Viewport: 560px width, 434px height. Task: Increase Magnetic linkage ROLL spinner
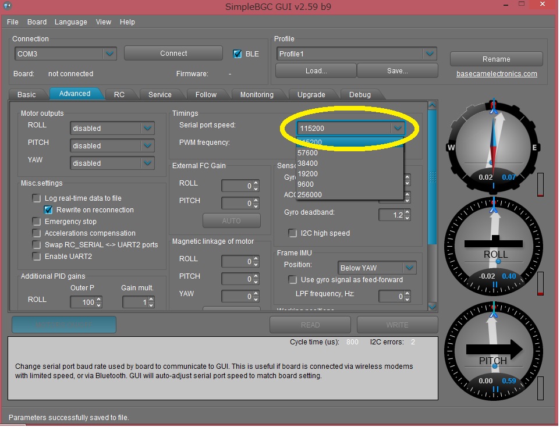pyautogui.click(x=256, y=258)
